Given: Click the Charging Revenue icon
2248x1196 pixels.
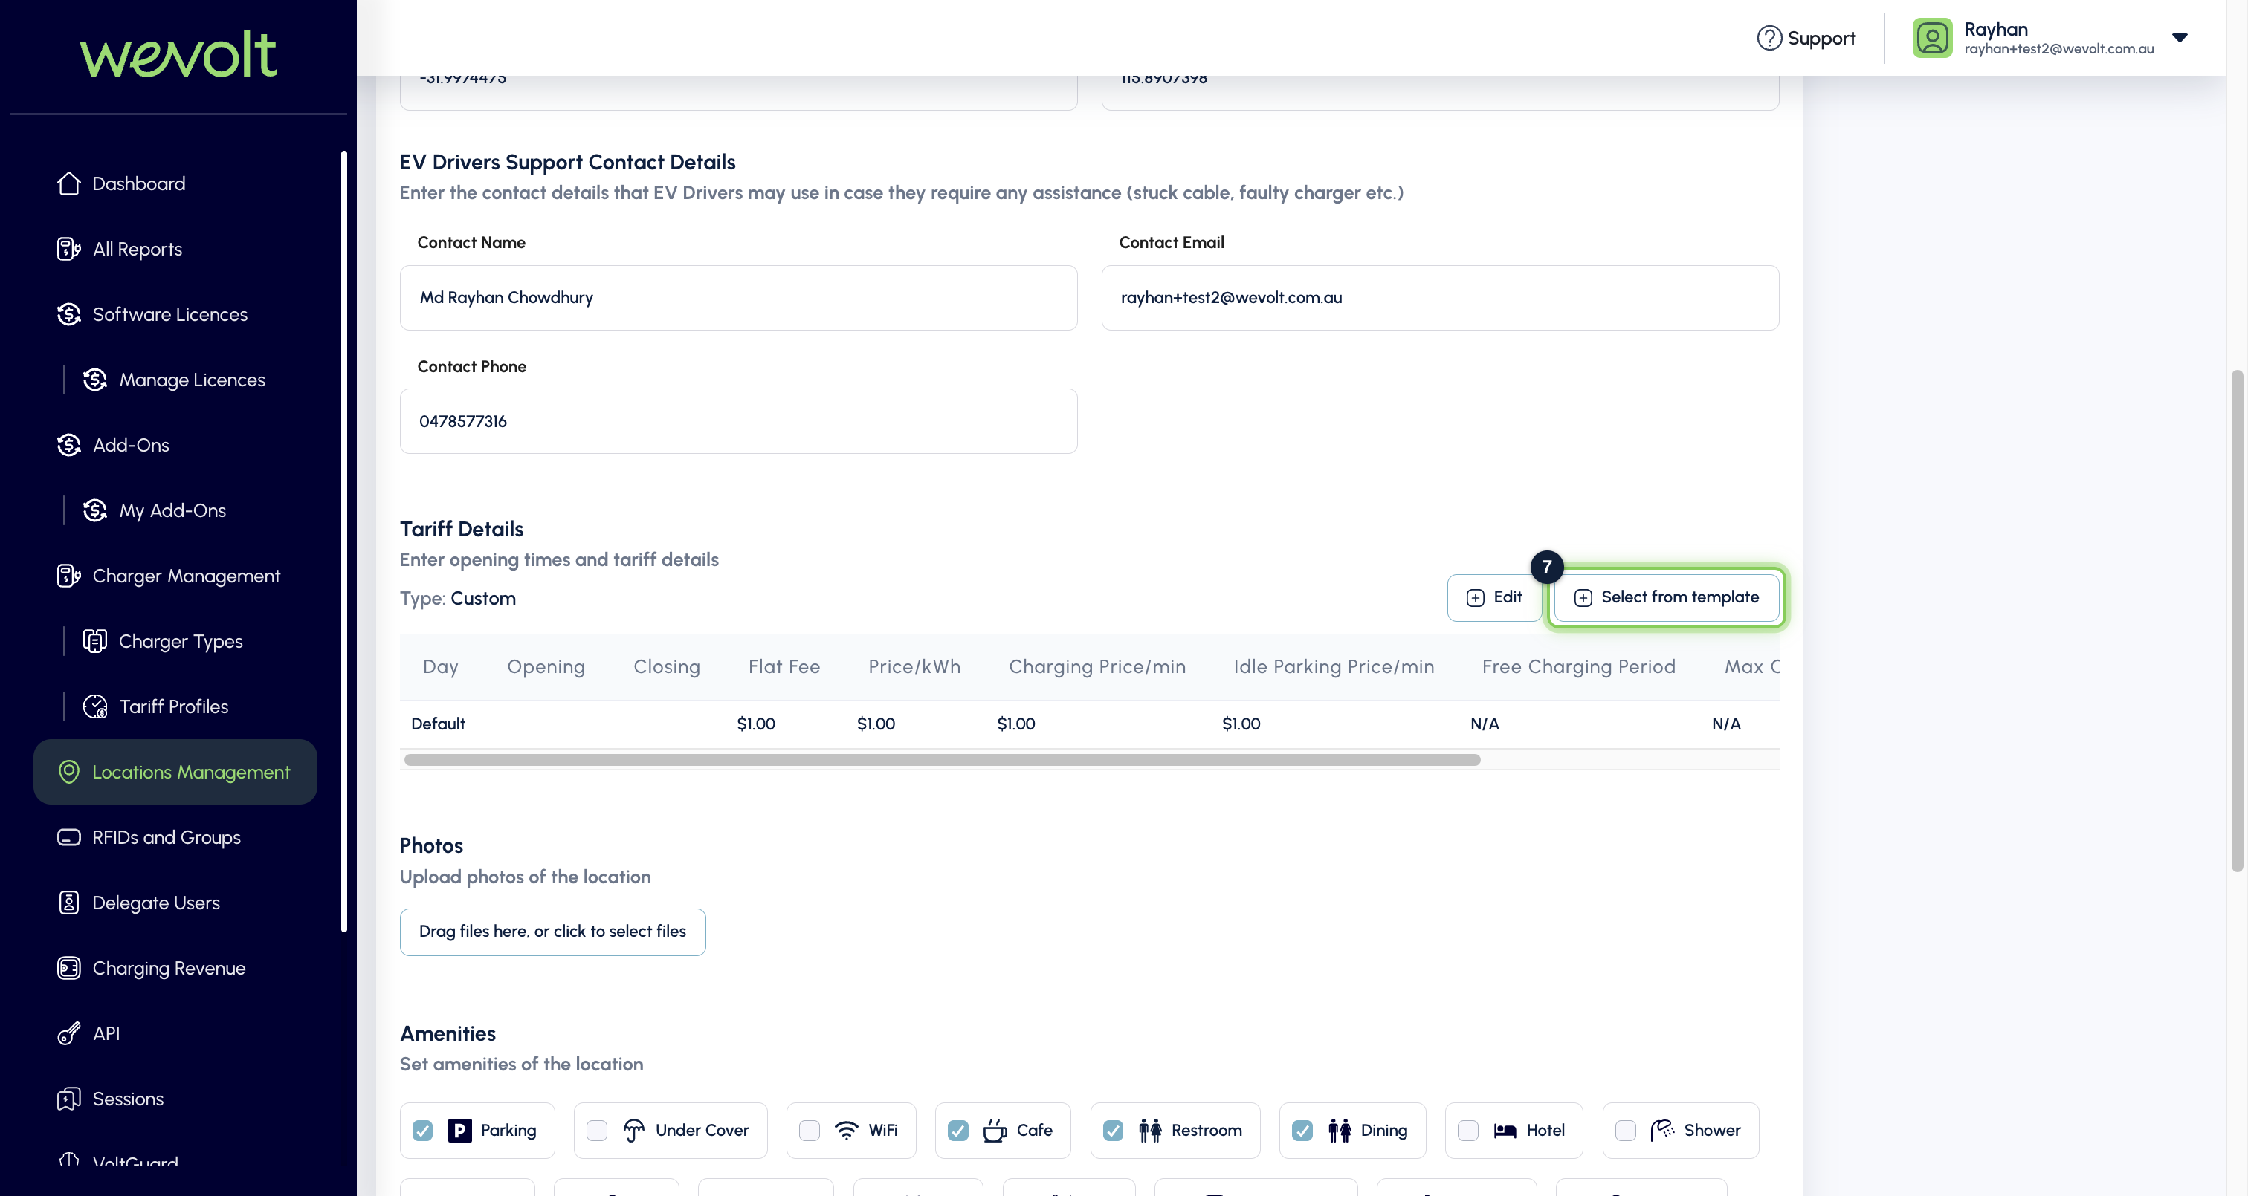Looking at the screenshot, I should (69, 969).
